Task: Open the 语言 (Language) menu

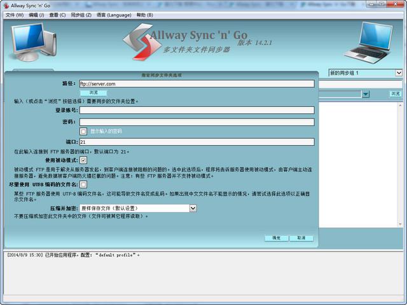Action: pos(114,15)
